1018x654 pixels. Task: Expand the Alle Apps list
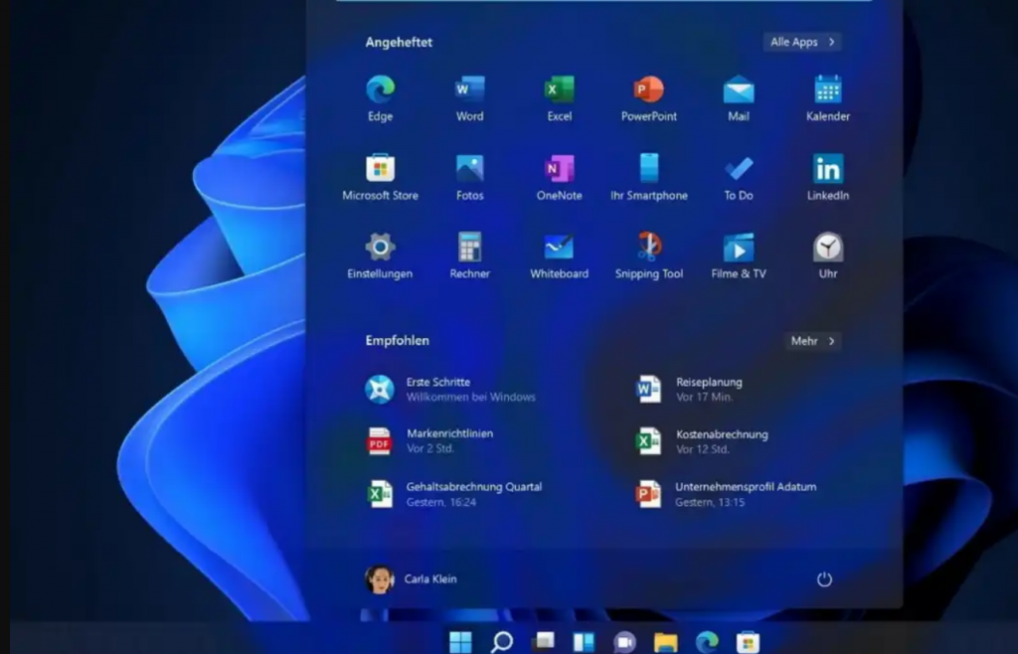[803, 42]
